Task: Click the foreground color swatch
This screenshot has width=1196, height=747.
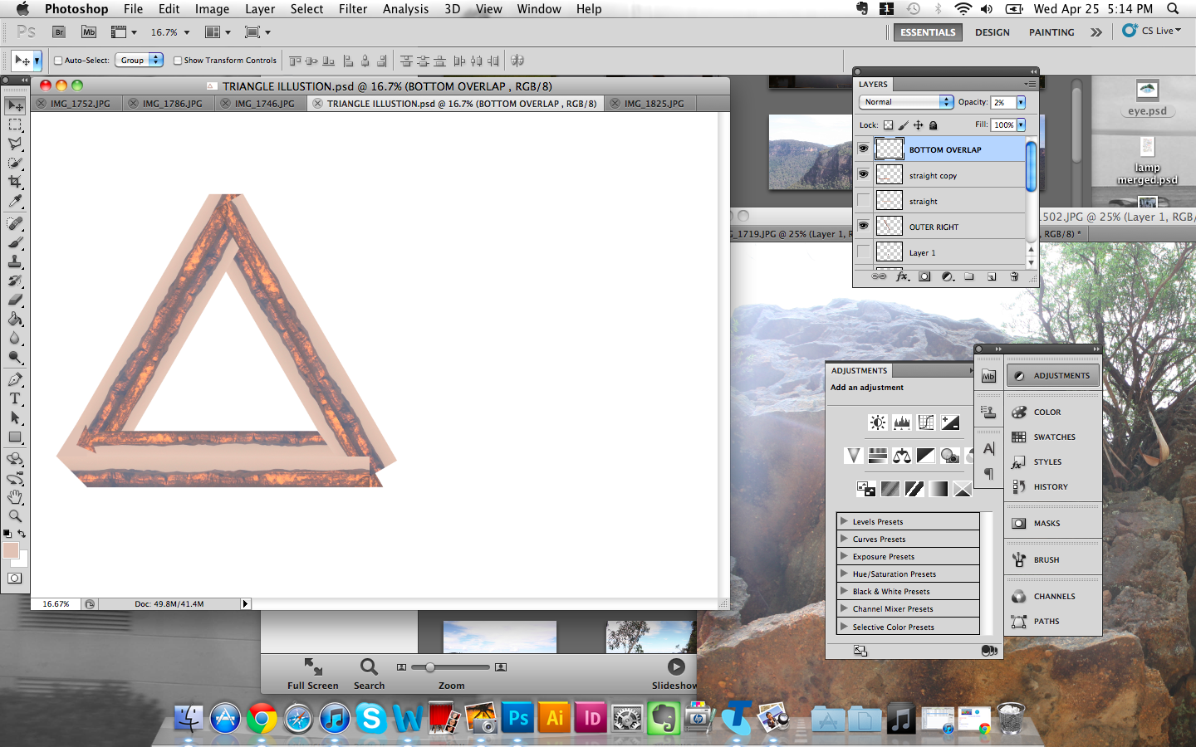Action: (x=10, y=550)
